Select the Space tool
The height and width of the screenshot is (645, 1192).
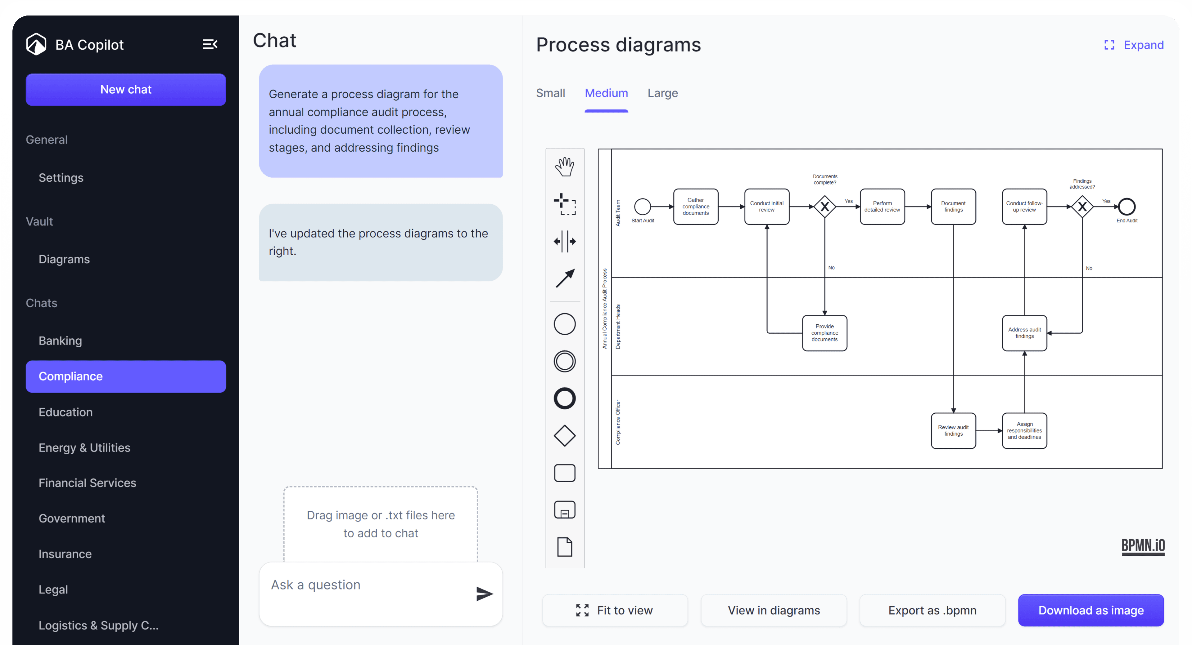(x=565, y=241)
